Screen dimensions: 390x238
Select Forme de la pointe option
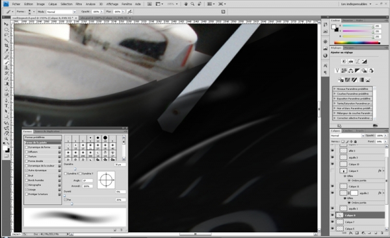tap(42, 143)
